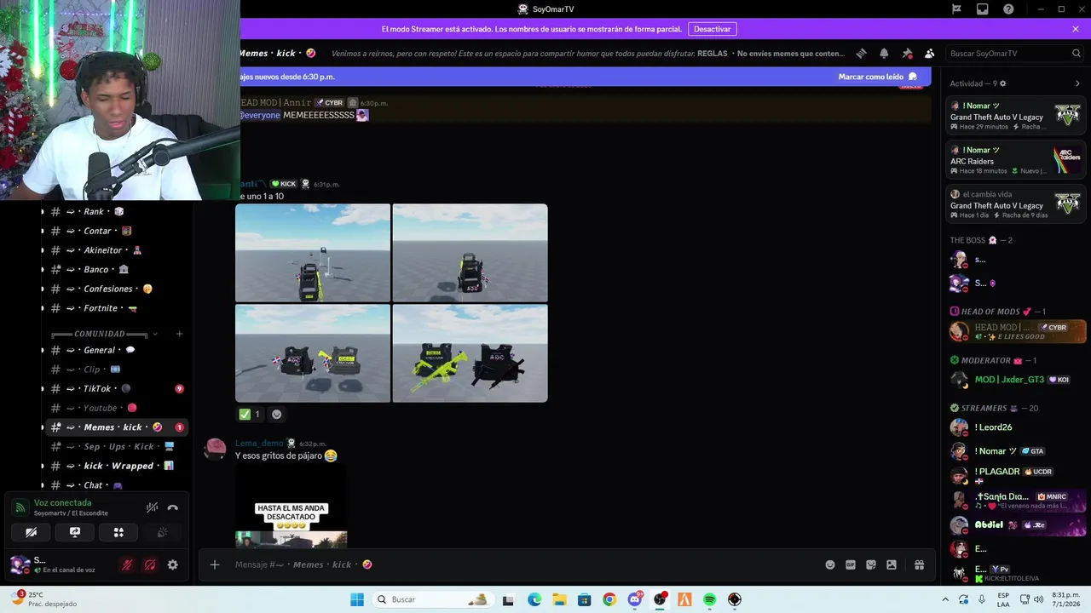The image size is (1091, 613).
Task: Disconnect from voice with the hang-up icon
Action: tap(173, 507)
